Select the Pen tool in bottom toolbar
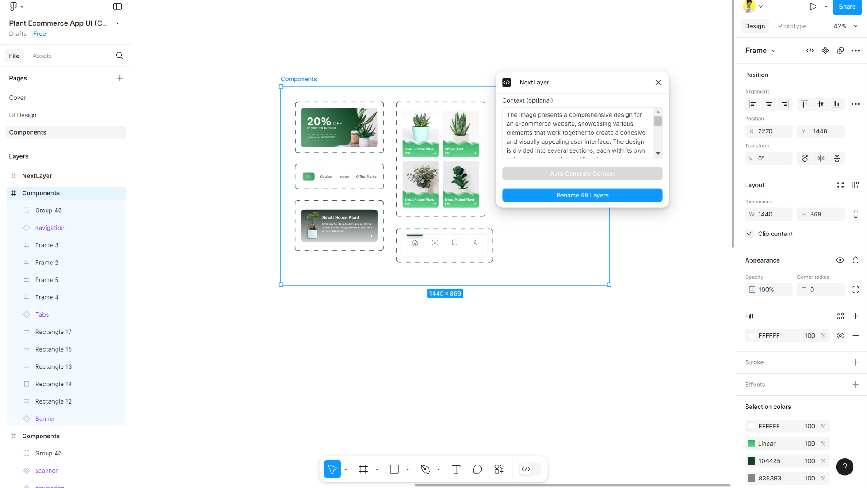Image resolution: width=867 pixels, height=488 pixels. 425,469
